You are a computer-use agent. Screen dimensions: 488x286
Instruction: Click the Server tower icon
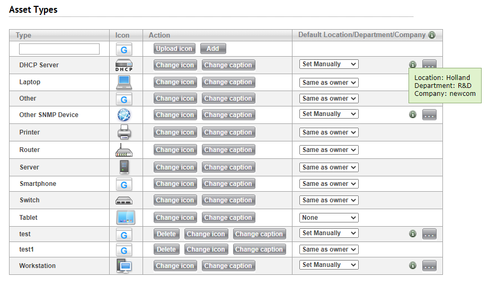124,167
